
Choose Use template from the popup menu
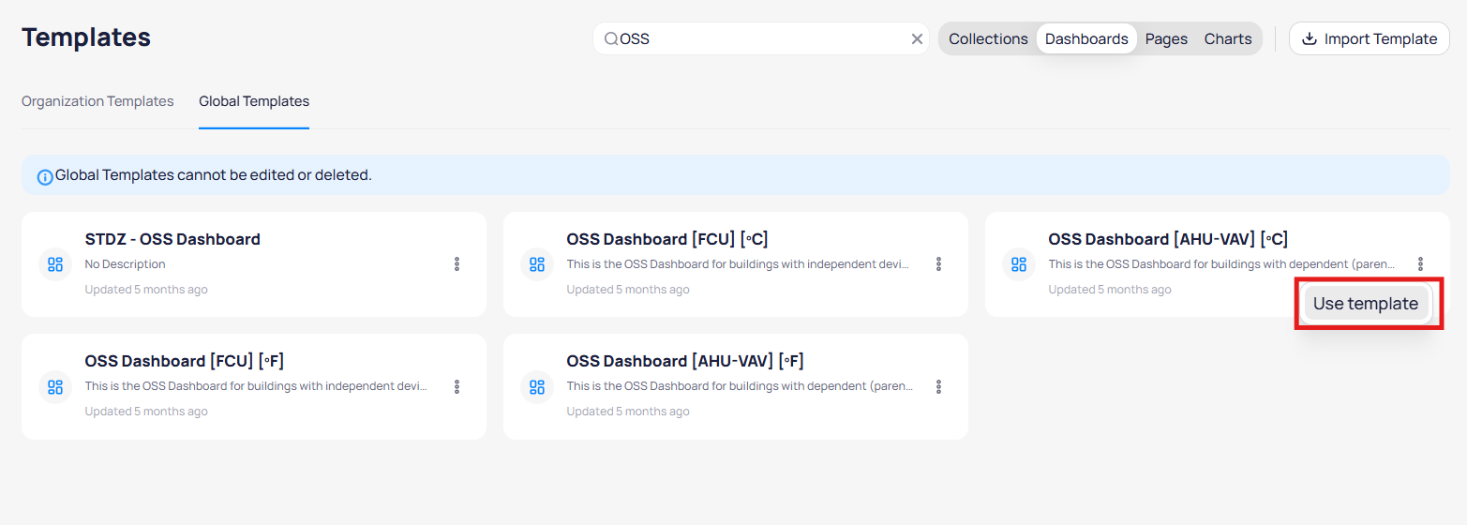pyautogui.click(x=1366, y=304)
